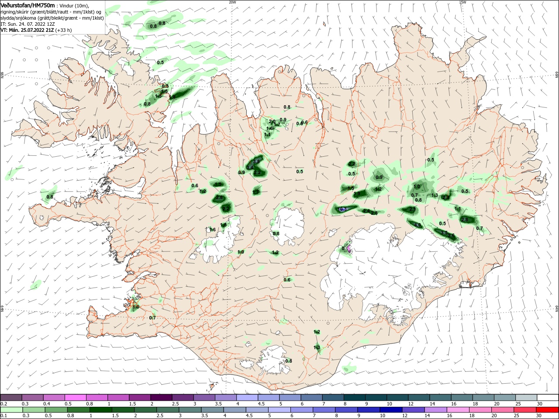Viewport: 559px width, 419px height.
Task: Click the 0.4 label on the snow scale
Action: pyautogui.click(x=47, y=404)
